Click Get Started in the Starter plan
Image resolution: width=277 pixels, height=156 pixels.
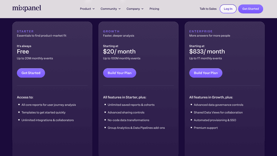pyautogui.click(x=31, y=73)
